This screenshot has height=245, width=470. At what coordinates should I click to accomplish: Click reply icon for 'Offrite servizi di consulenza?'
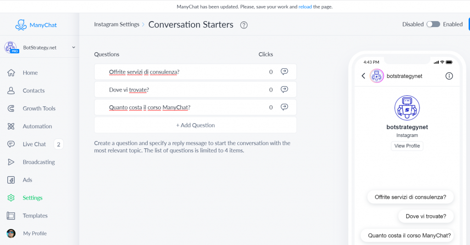285,71
